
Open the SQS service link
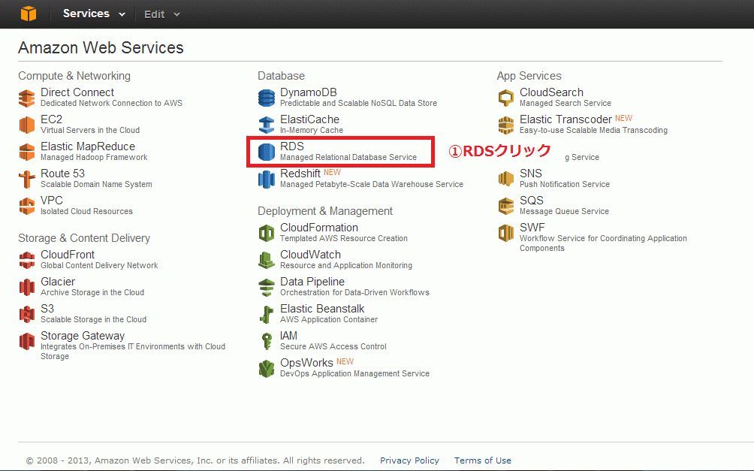(x=532, y=200)
